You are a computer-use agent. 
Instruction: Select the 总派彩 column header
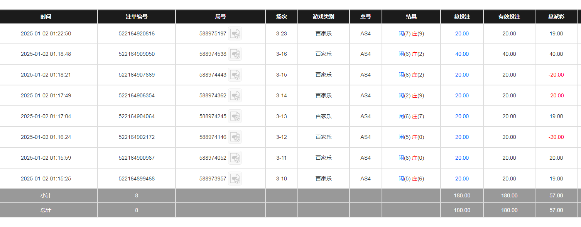pos(556,17)
